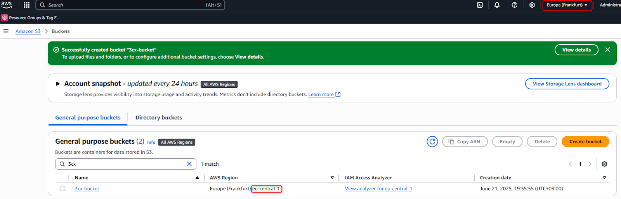
Task: Open Resource Groups & Tag Editor shortcut
Action: (31, 18)
